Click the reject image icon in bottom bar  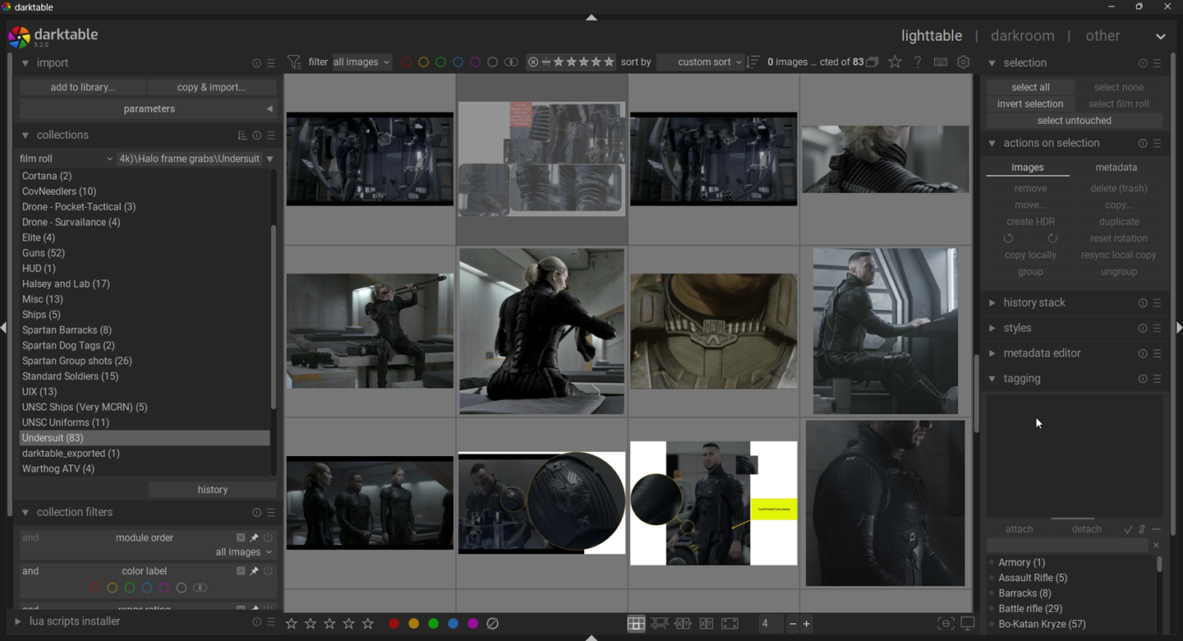tap(493, 624)
